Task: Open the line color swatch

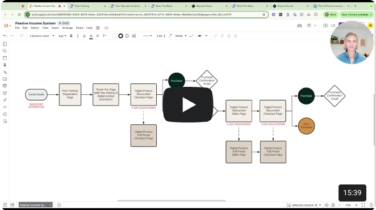Action: coord(120,36)
